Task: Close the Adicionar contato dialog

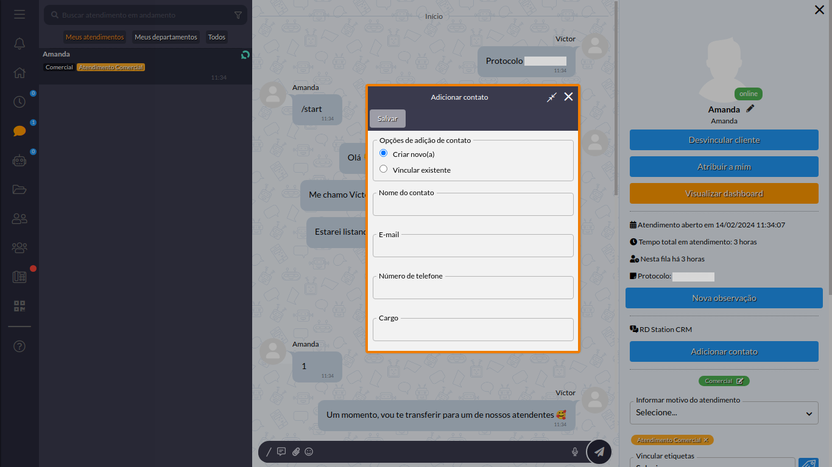Action: tap(568, 97)
